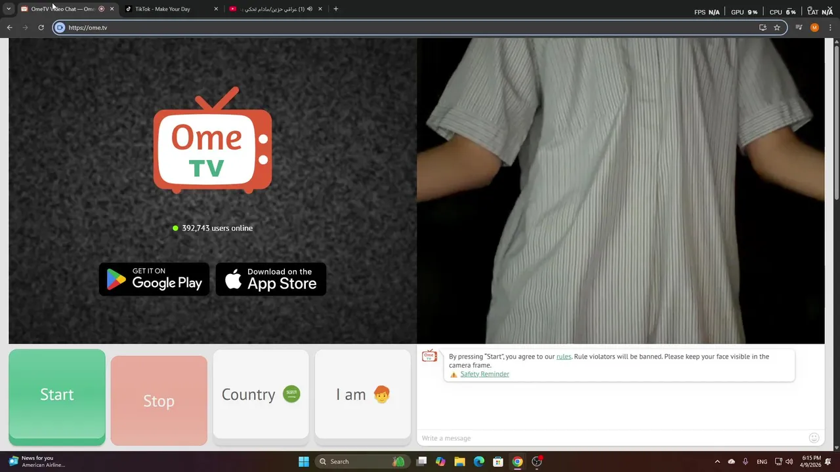The image size is (840, 472).
Task: Open the clock showing 6:15 PM
Action: 811,462
